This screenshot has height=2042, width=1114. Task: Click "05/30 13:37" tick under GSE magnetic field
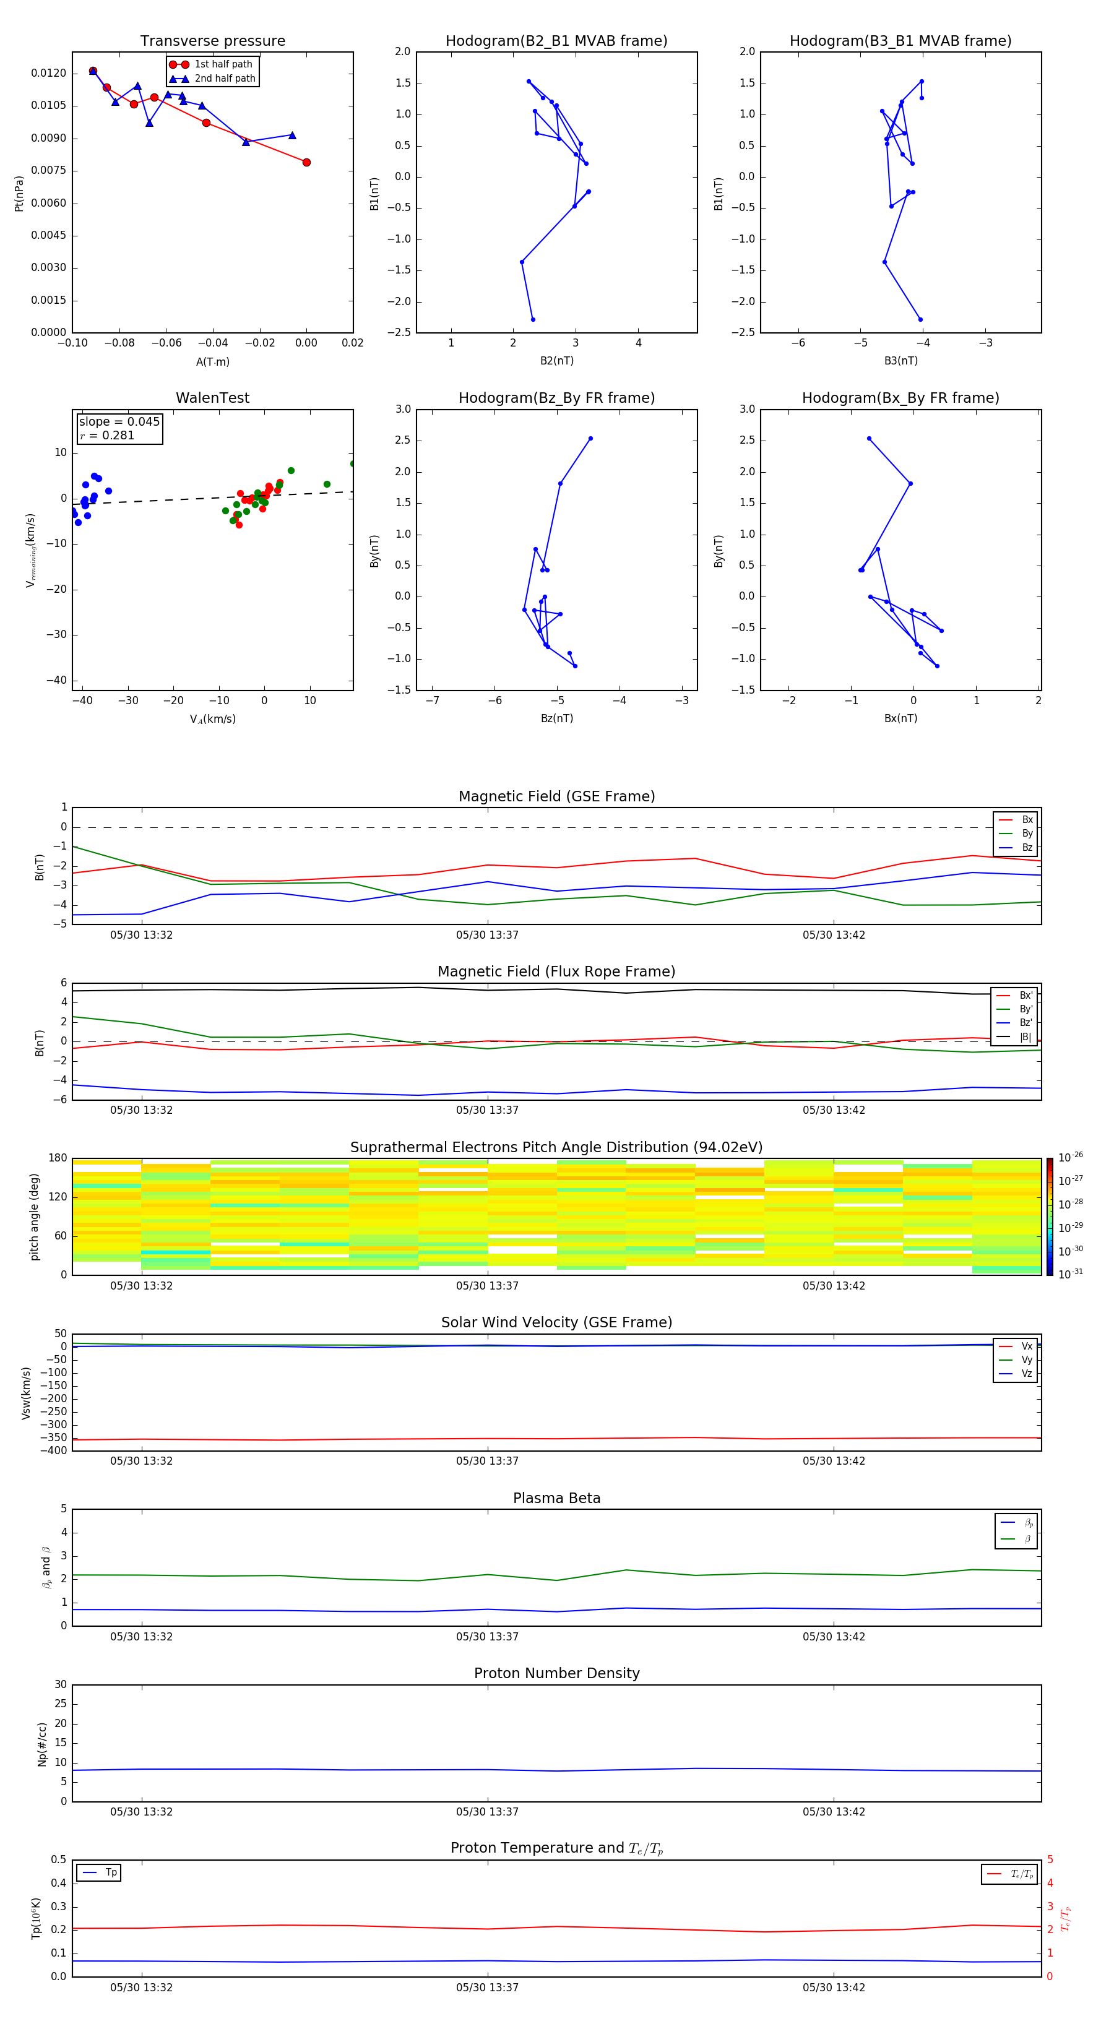[x=487, y=936]
